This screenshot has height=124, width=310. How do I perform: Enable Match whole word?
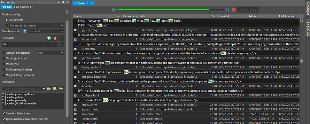pos(4,58)
